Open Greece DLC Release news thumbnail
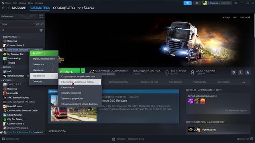Viewport: 255px width, 143px height. pos(73,108)
